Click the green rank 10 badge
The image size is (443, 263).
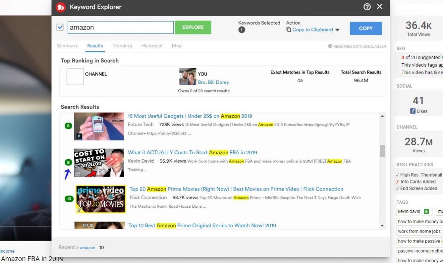coord(69,199)
